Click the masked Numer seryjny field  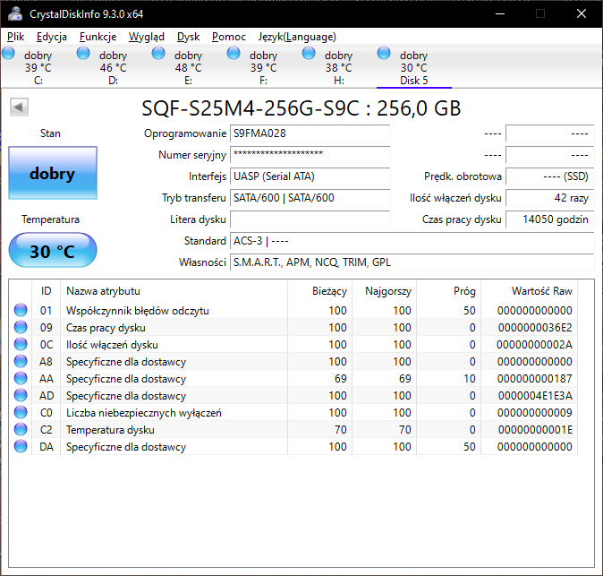point(310,155)
